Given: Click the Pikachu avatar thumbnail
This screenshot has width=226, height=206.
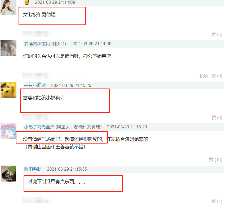Looking at the screenshot, I should point(8,90).
